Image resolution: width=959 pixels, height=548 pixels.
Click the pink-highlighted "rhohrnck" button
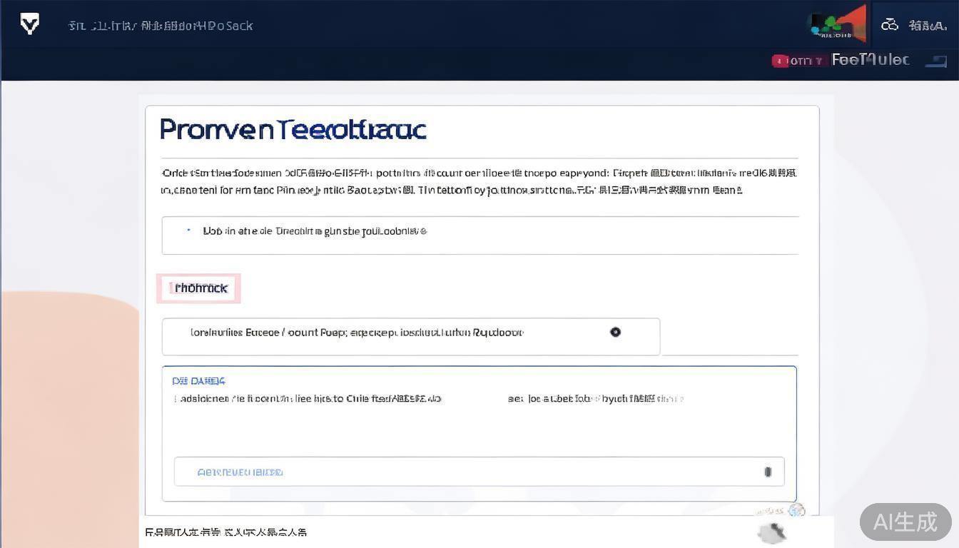tap(199, 288)
